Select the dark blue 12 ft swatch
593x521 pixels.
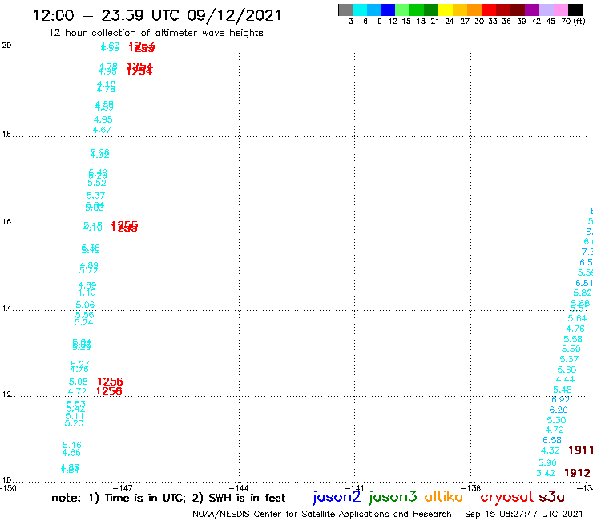[x=388, y=10]
